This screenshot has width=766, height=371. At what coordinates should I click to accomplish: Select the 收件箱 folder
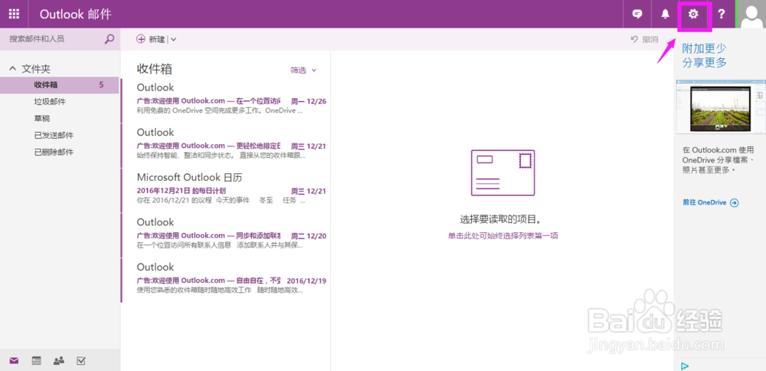point(59,85)
